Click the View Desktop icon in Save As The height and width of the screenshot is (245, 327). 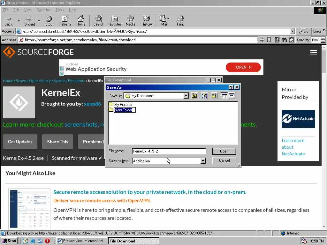[x=204, y=96]
